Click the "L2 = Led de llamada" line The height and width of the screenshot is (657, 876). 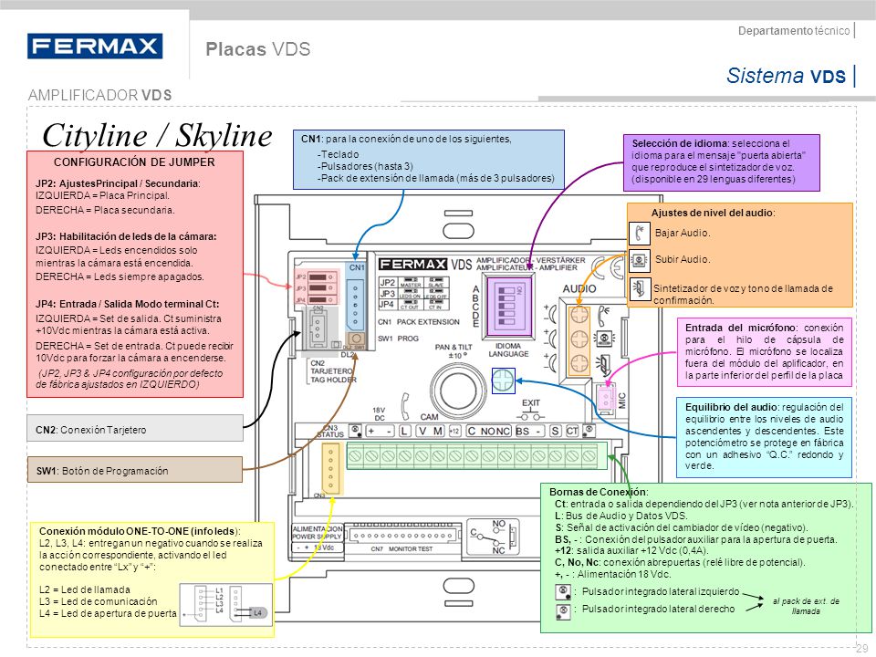85,589
